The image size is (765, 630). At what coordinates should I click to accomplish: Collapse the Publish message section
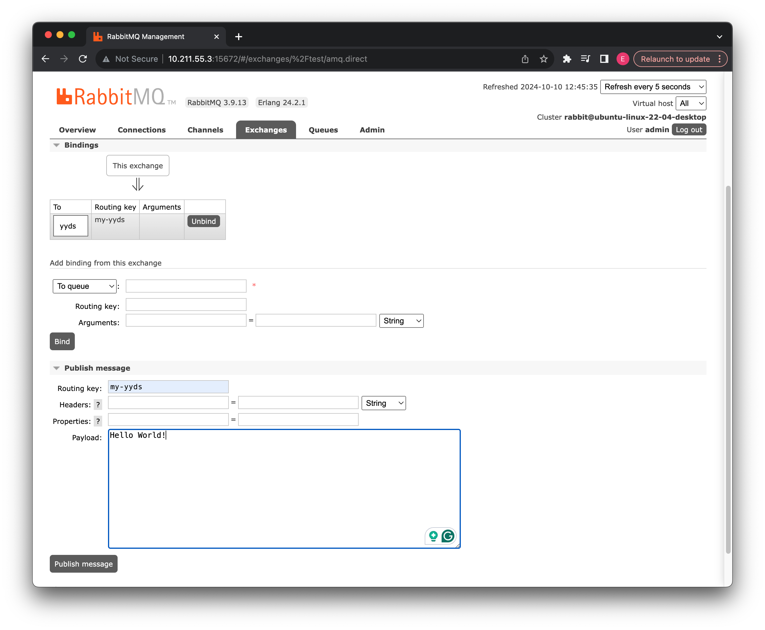(97, 368)
